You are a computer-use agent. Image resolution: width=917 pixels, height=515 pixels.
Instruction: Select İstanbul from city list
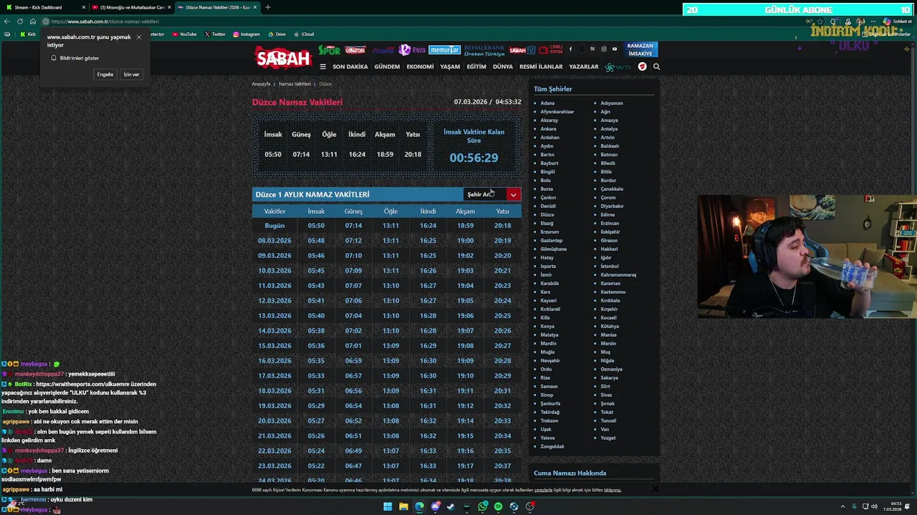tap(610, 266)
